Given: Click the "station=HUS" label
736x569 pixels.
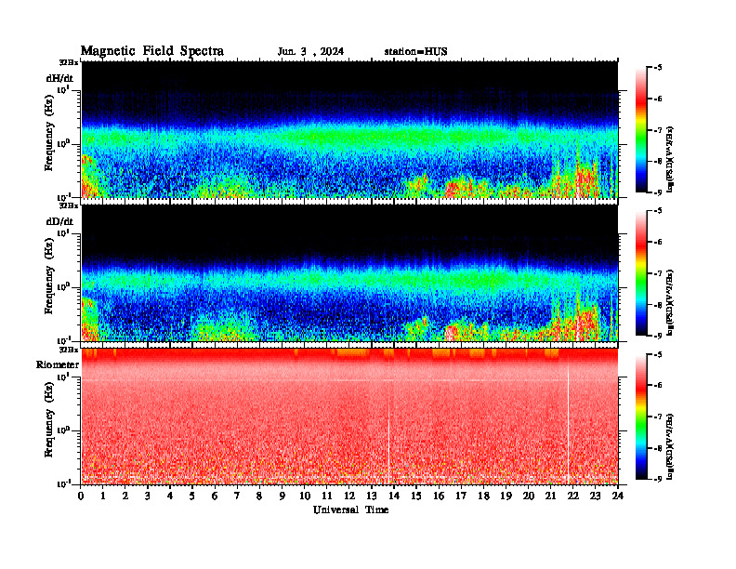Looking at the screenshot, I should click(x=416, y=52).
